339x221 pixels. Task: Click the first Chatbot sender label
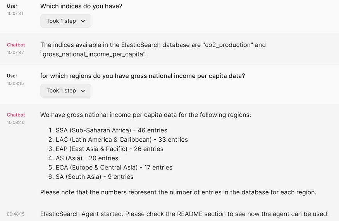click(x=16, y=45)
